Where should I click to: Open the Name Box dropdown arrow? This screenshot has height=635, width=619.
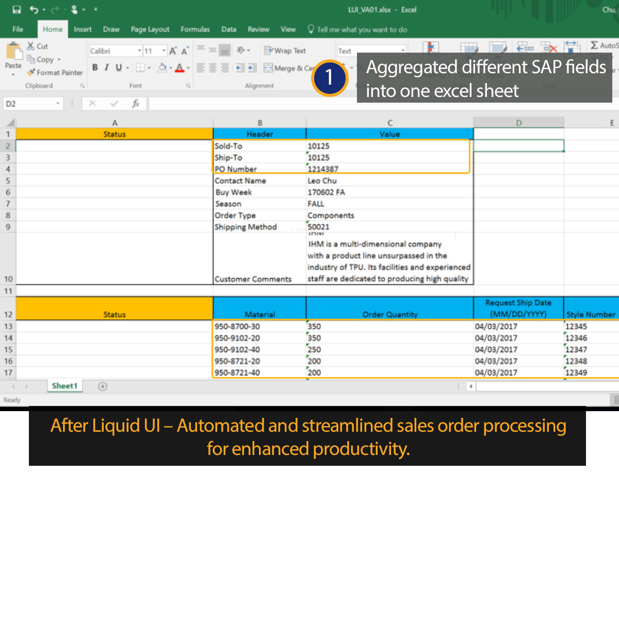point(58,104)
